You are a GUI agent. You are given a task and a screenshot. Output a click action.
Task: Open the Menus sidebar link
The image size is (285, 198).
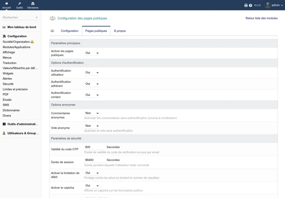[7, 58]
